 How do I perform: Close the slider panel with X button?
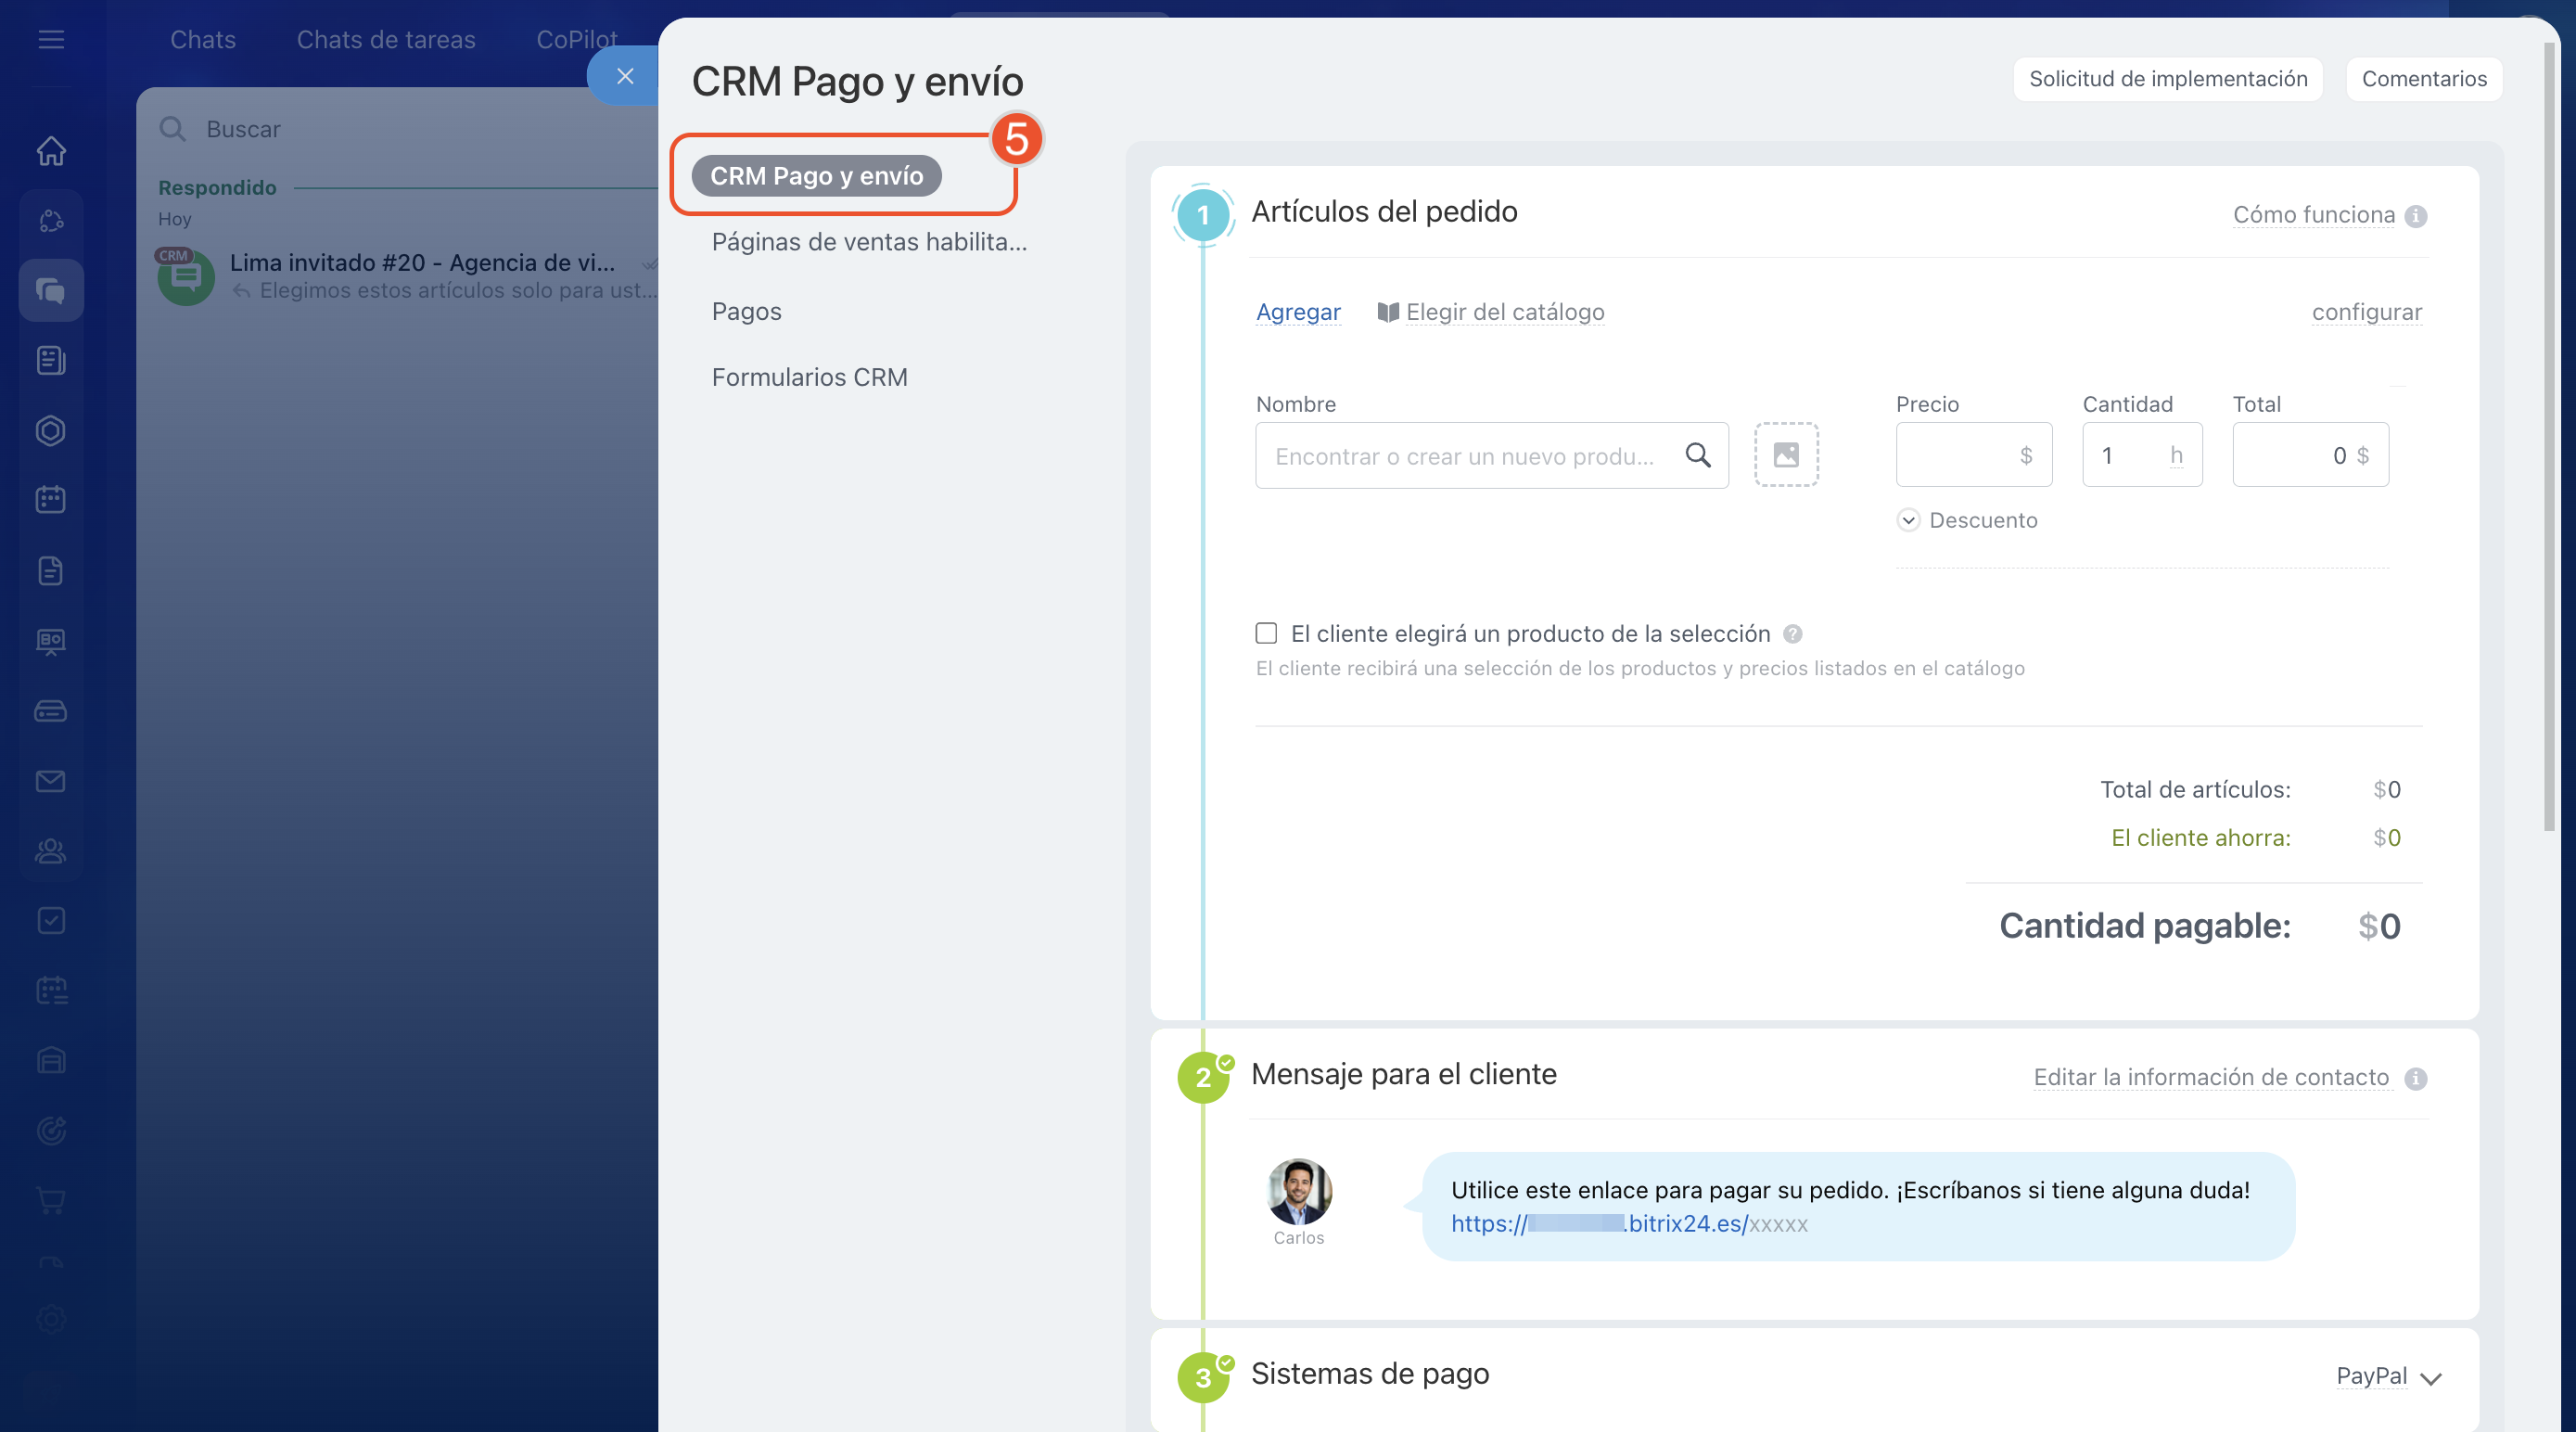(x=625, y=76)
